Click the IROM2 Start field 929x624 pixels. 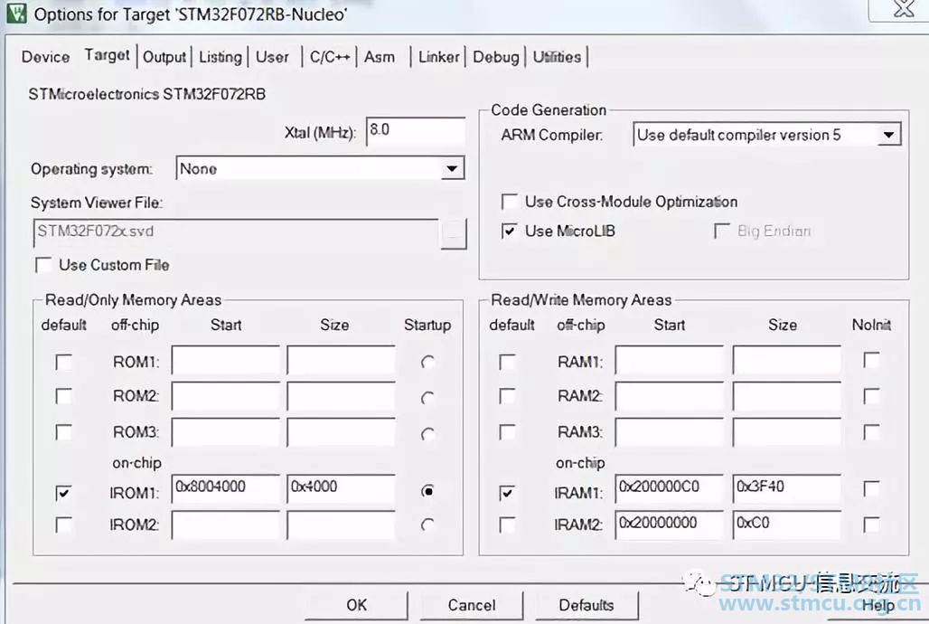click(x=226, y=525)
